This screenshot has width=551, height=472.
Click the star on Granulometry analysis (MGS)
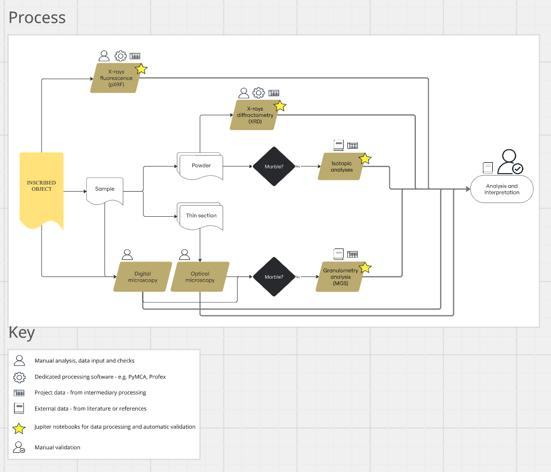click(365, 267)
